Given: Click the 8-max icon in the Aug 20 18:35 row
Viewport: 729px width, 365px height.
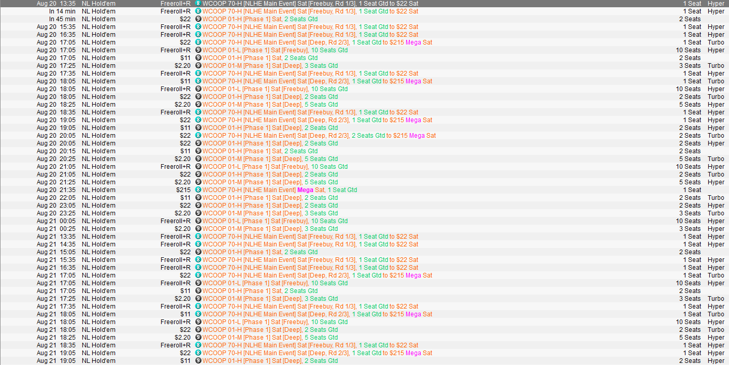Looking at the screenshot, I should pyautogui.click(x=198, y=112).
